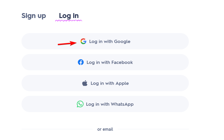224x140 pixels.
Task: Click the 'or email' divider text
Action: (x=105, y=129)
